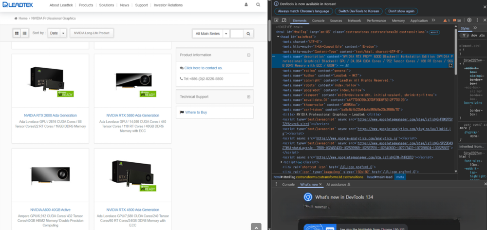This screenshot has width=487, height=230.
Task: Switch to list view layout
Action: (24, 33)
